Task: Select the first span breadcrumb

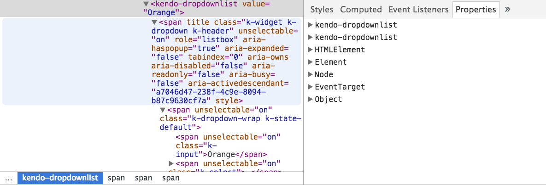Action: pos(116,178)
